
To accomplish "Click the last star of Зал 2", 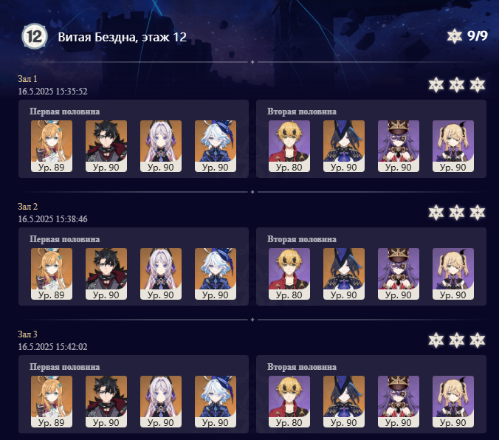I will point(478,213).
